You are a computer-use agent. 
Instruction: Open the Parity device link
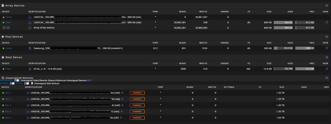click(9, 17)
